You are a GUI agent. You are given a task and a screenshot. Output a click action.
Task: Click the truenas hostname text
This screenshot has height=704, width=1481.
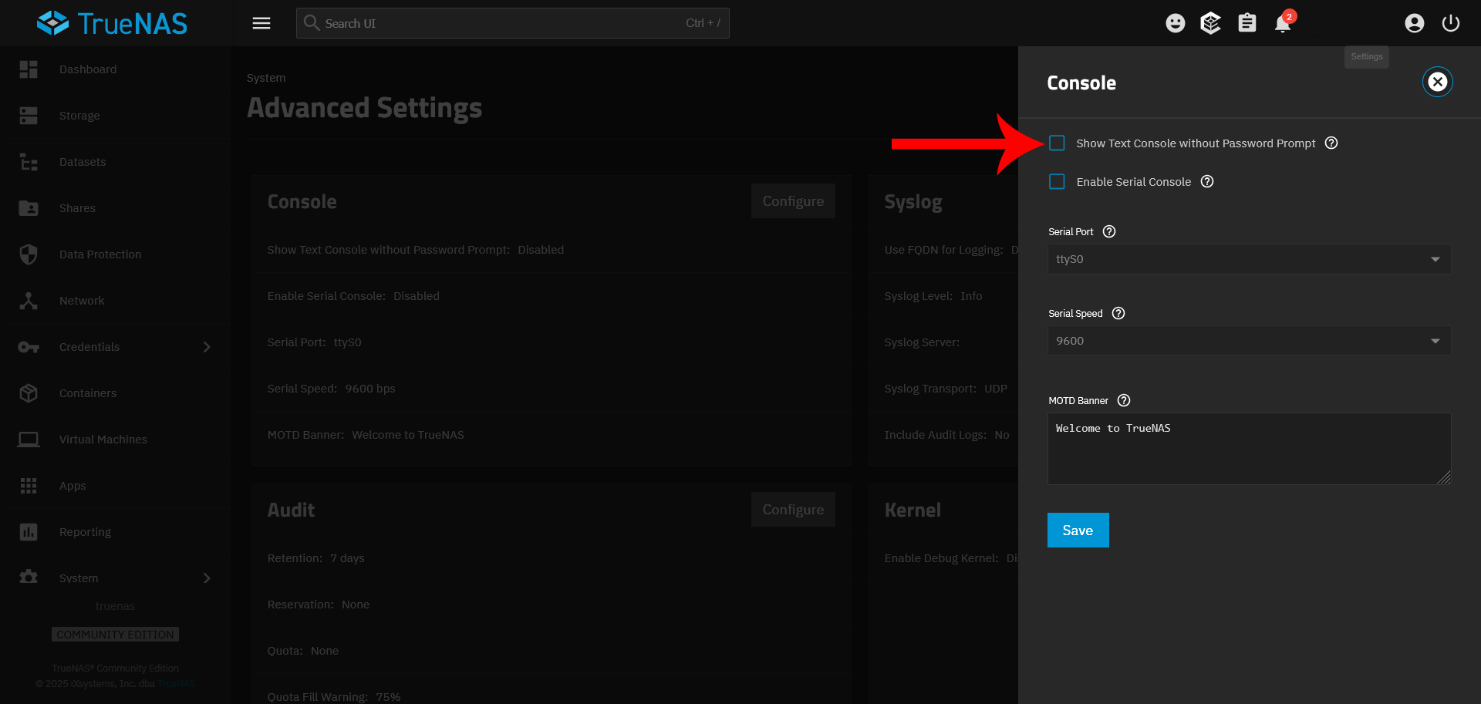tap(115, 606)
